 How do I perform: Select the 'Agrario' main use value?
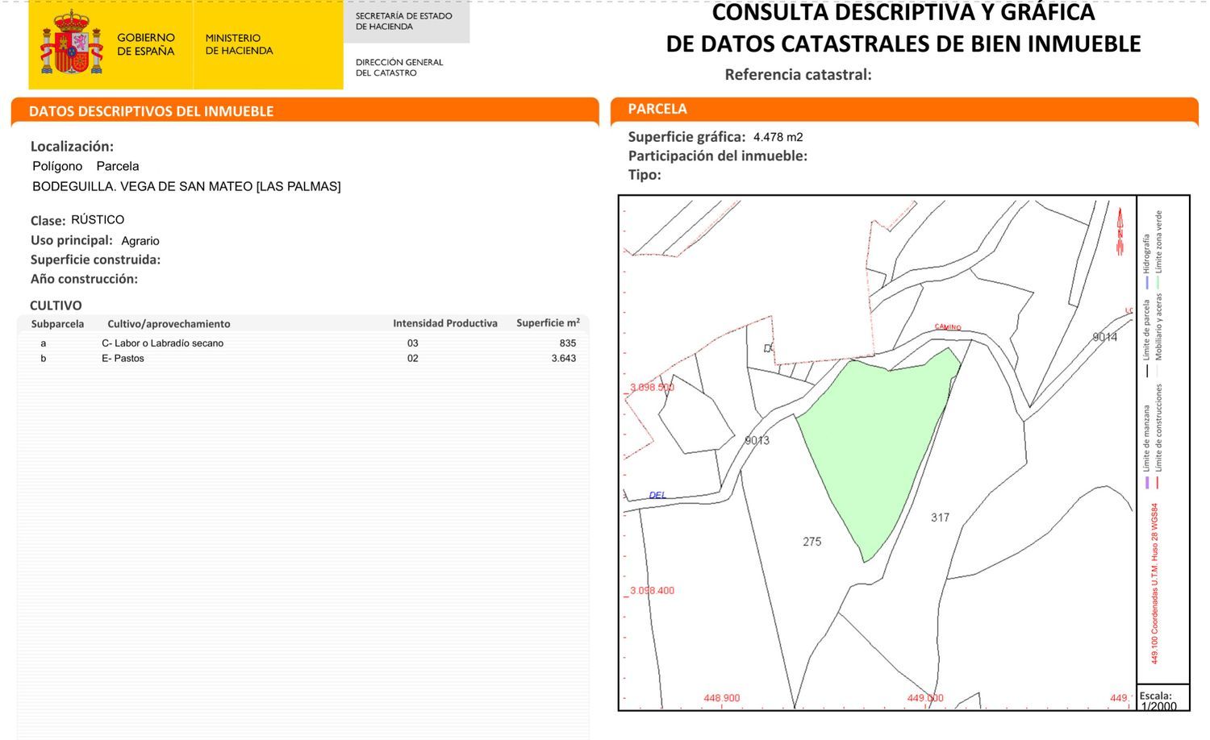(140, 241)
